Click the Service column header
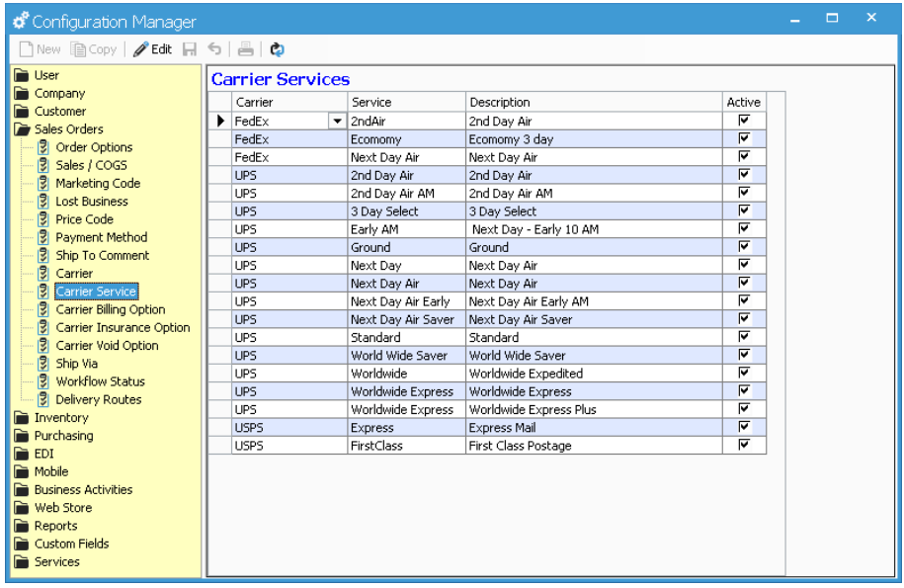Viewport: 904px width, 588px height. tap(406, 102)
